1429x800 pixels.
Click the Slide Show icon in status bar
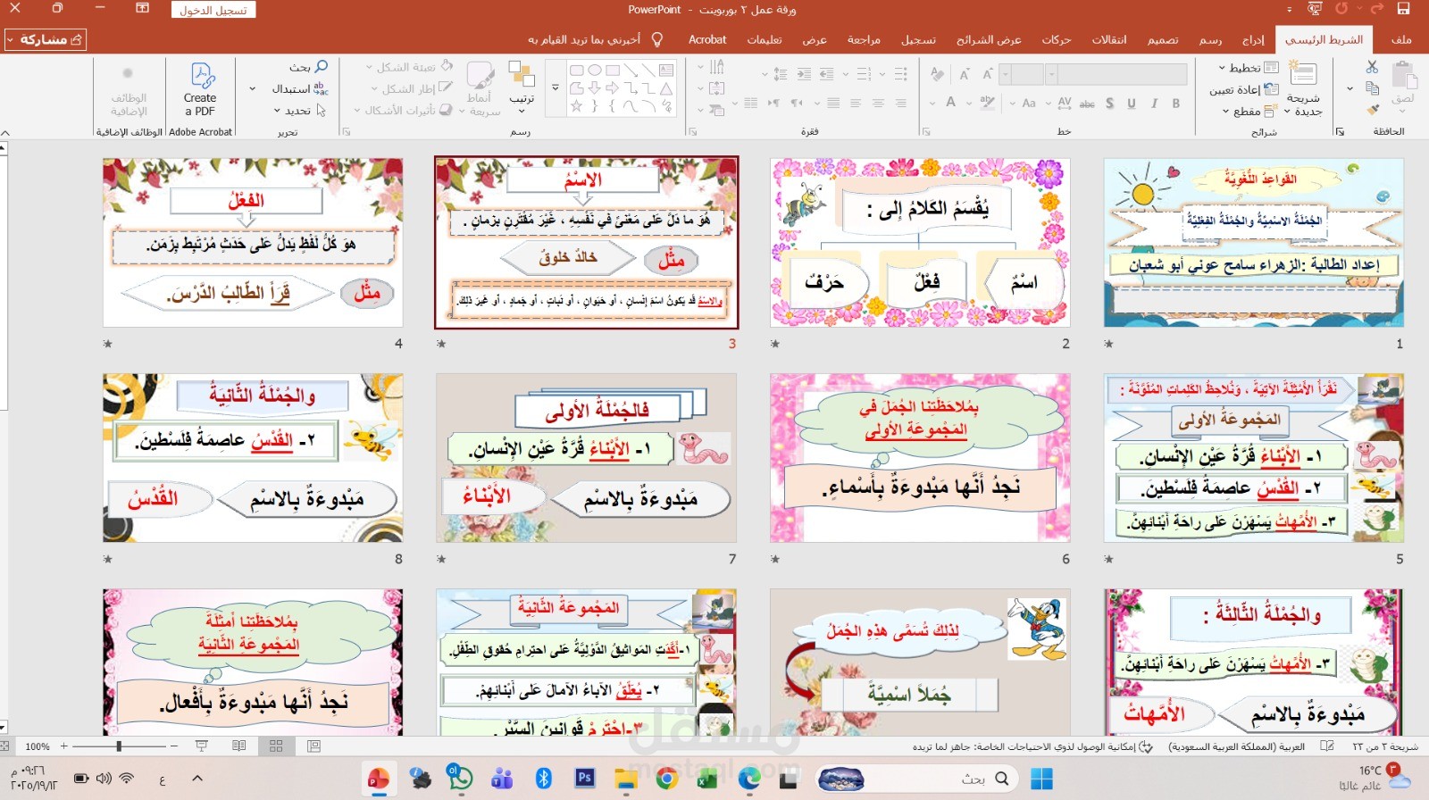pyautogui.click(x=202, y=746)
